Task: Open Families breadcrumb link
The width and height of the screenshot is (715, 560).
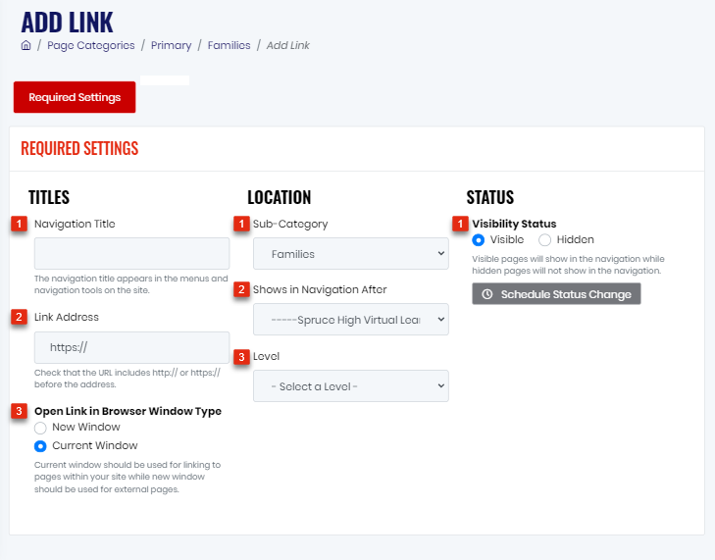Action: click(x=229, y=45)
